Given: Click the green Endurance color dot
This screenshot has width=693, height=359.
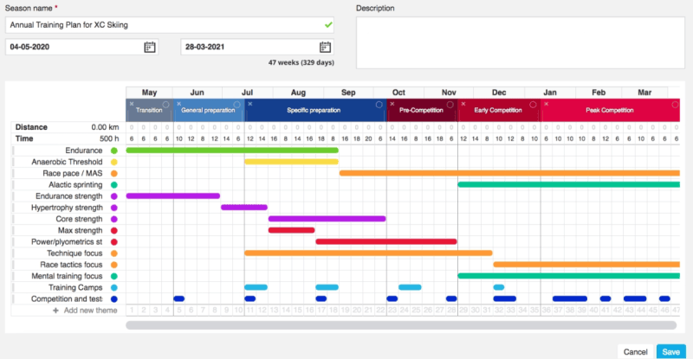Looking at the screenshot, I should (113, 150).
